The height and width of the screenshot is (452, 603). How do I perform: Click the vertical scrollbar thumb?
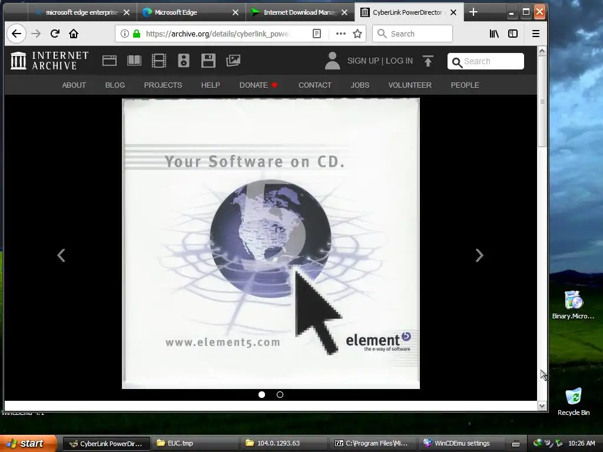click(542, 101)
